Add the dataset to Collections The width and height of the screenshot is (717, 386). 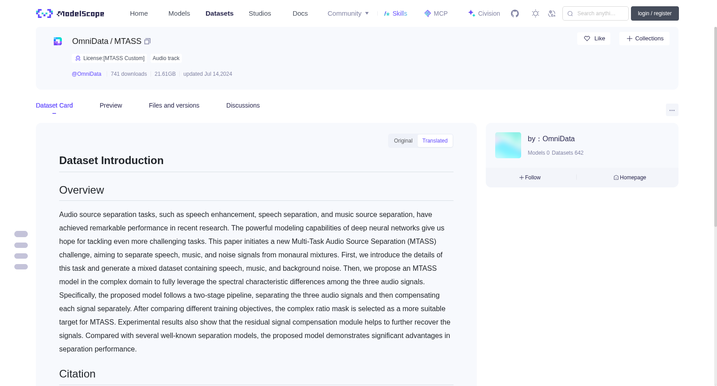click(644, 39)
